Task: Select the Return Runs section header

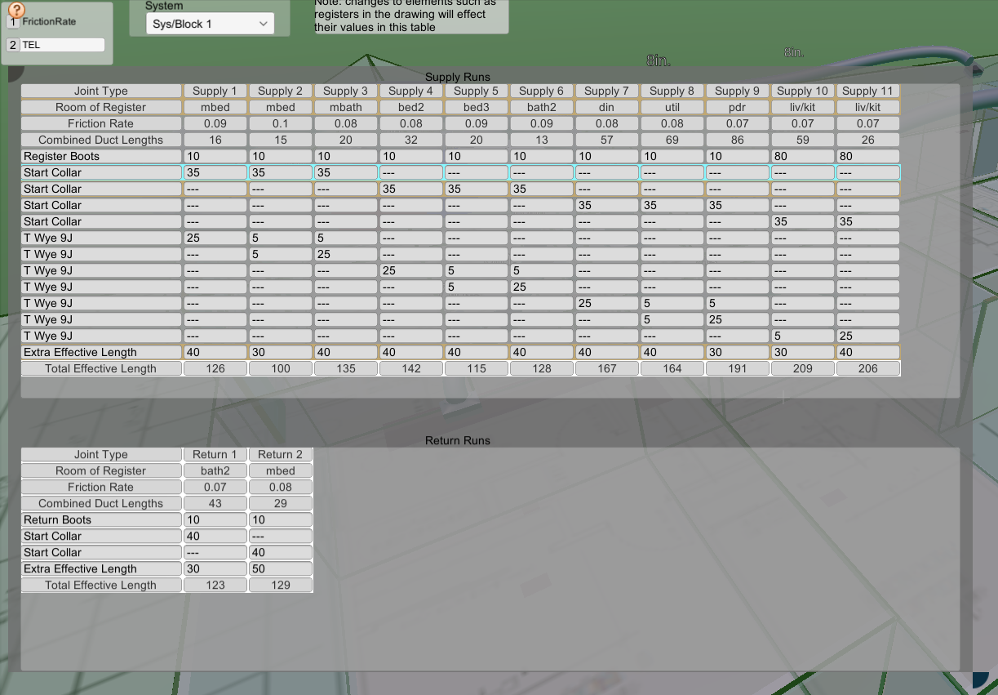Action: [456, 440]
